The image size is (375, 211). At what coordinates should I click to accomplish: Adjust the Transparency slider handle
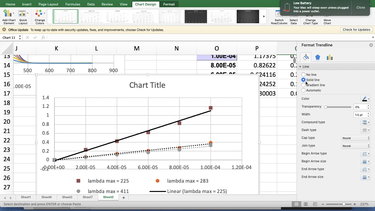(326, 107)
